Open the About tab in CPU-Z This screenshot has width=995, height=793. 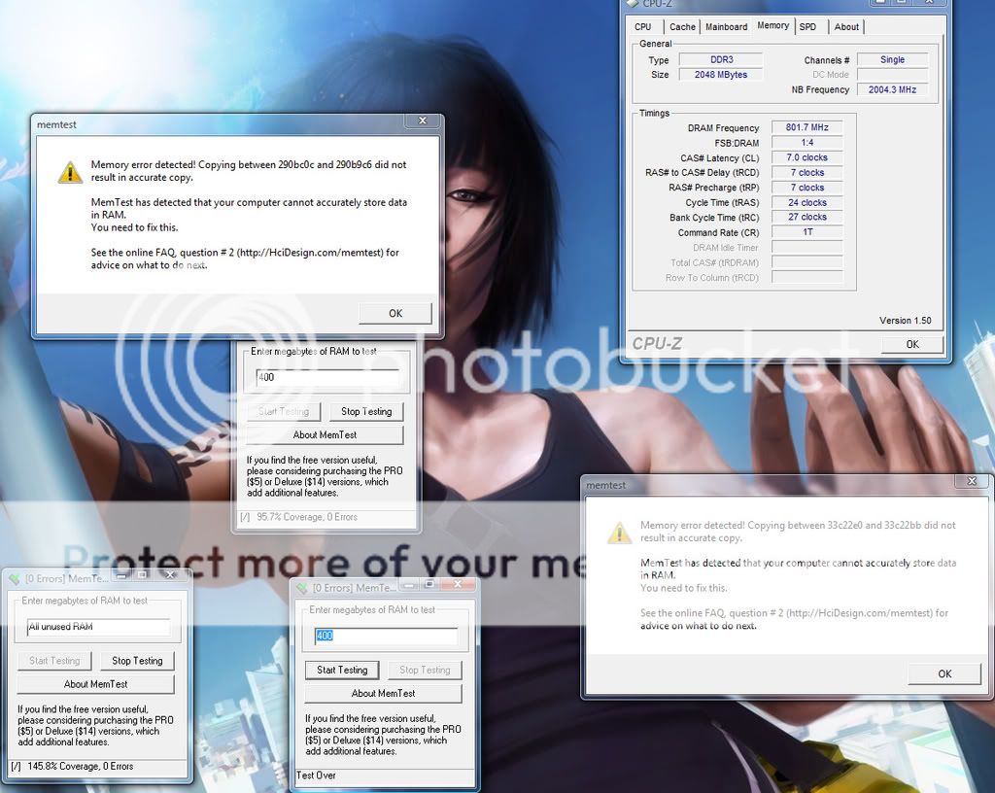click(x=846, y=26)
